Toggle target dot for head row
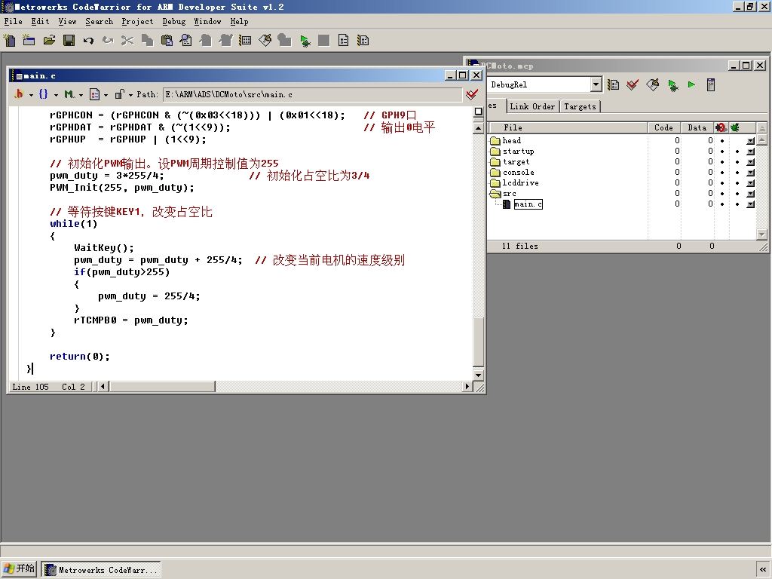 pyautogui.click(x=722, y=141)
